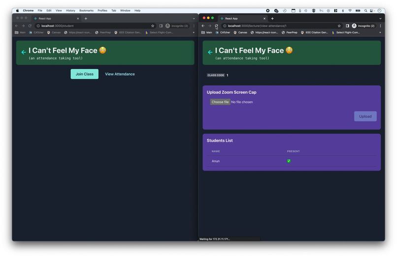Open new tab in student window
Screen dimensions: 397x257
[x=86, y=19]
